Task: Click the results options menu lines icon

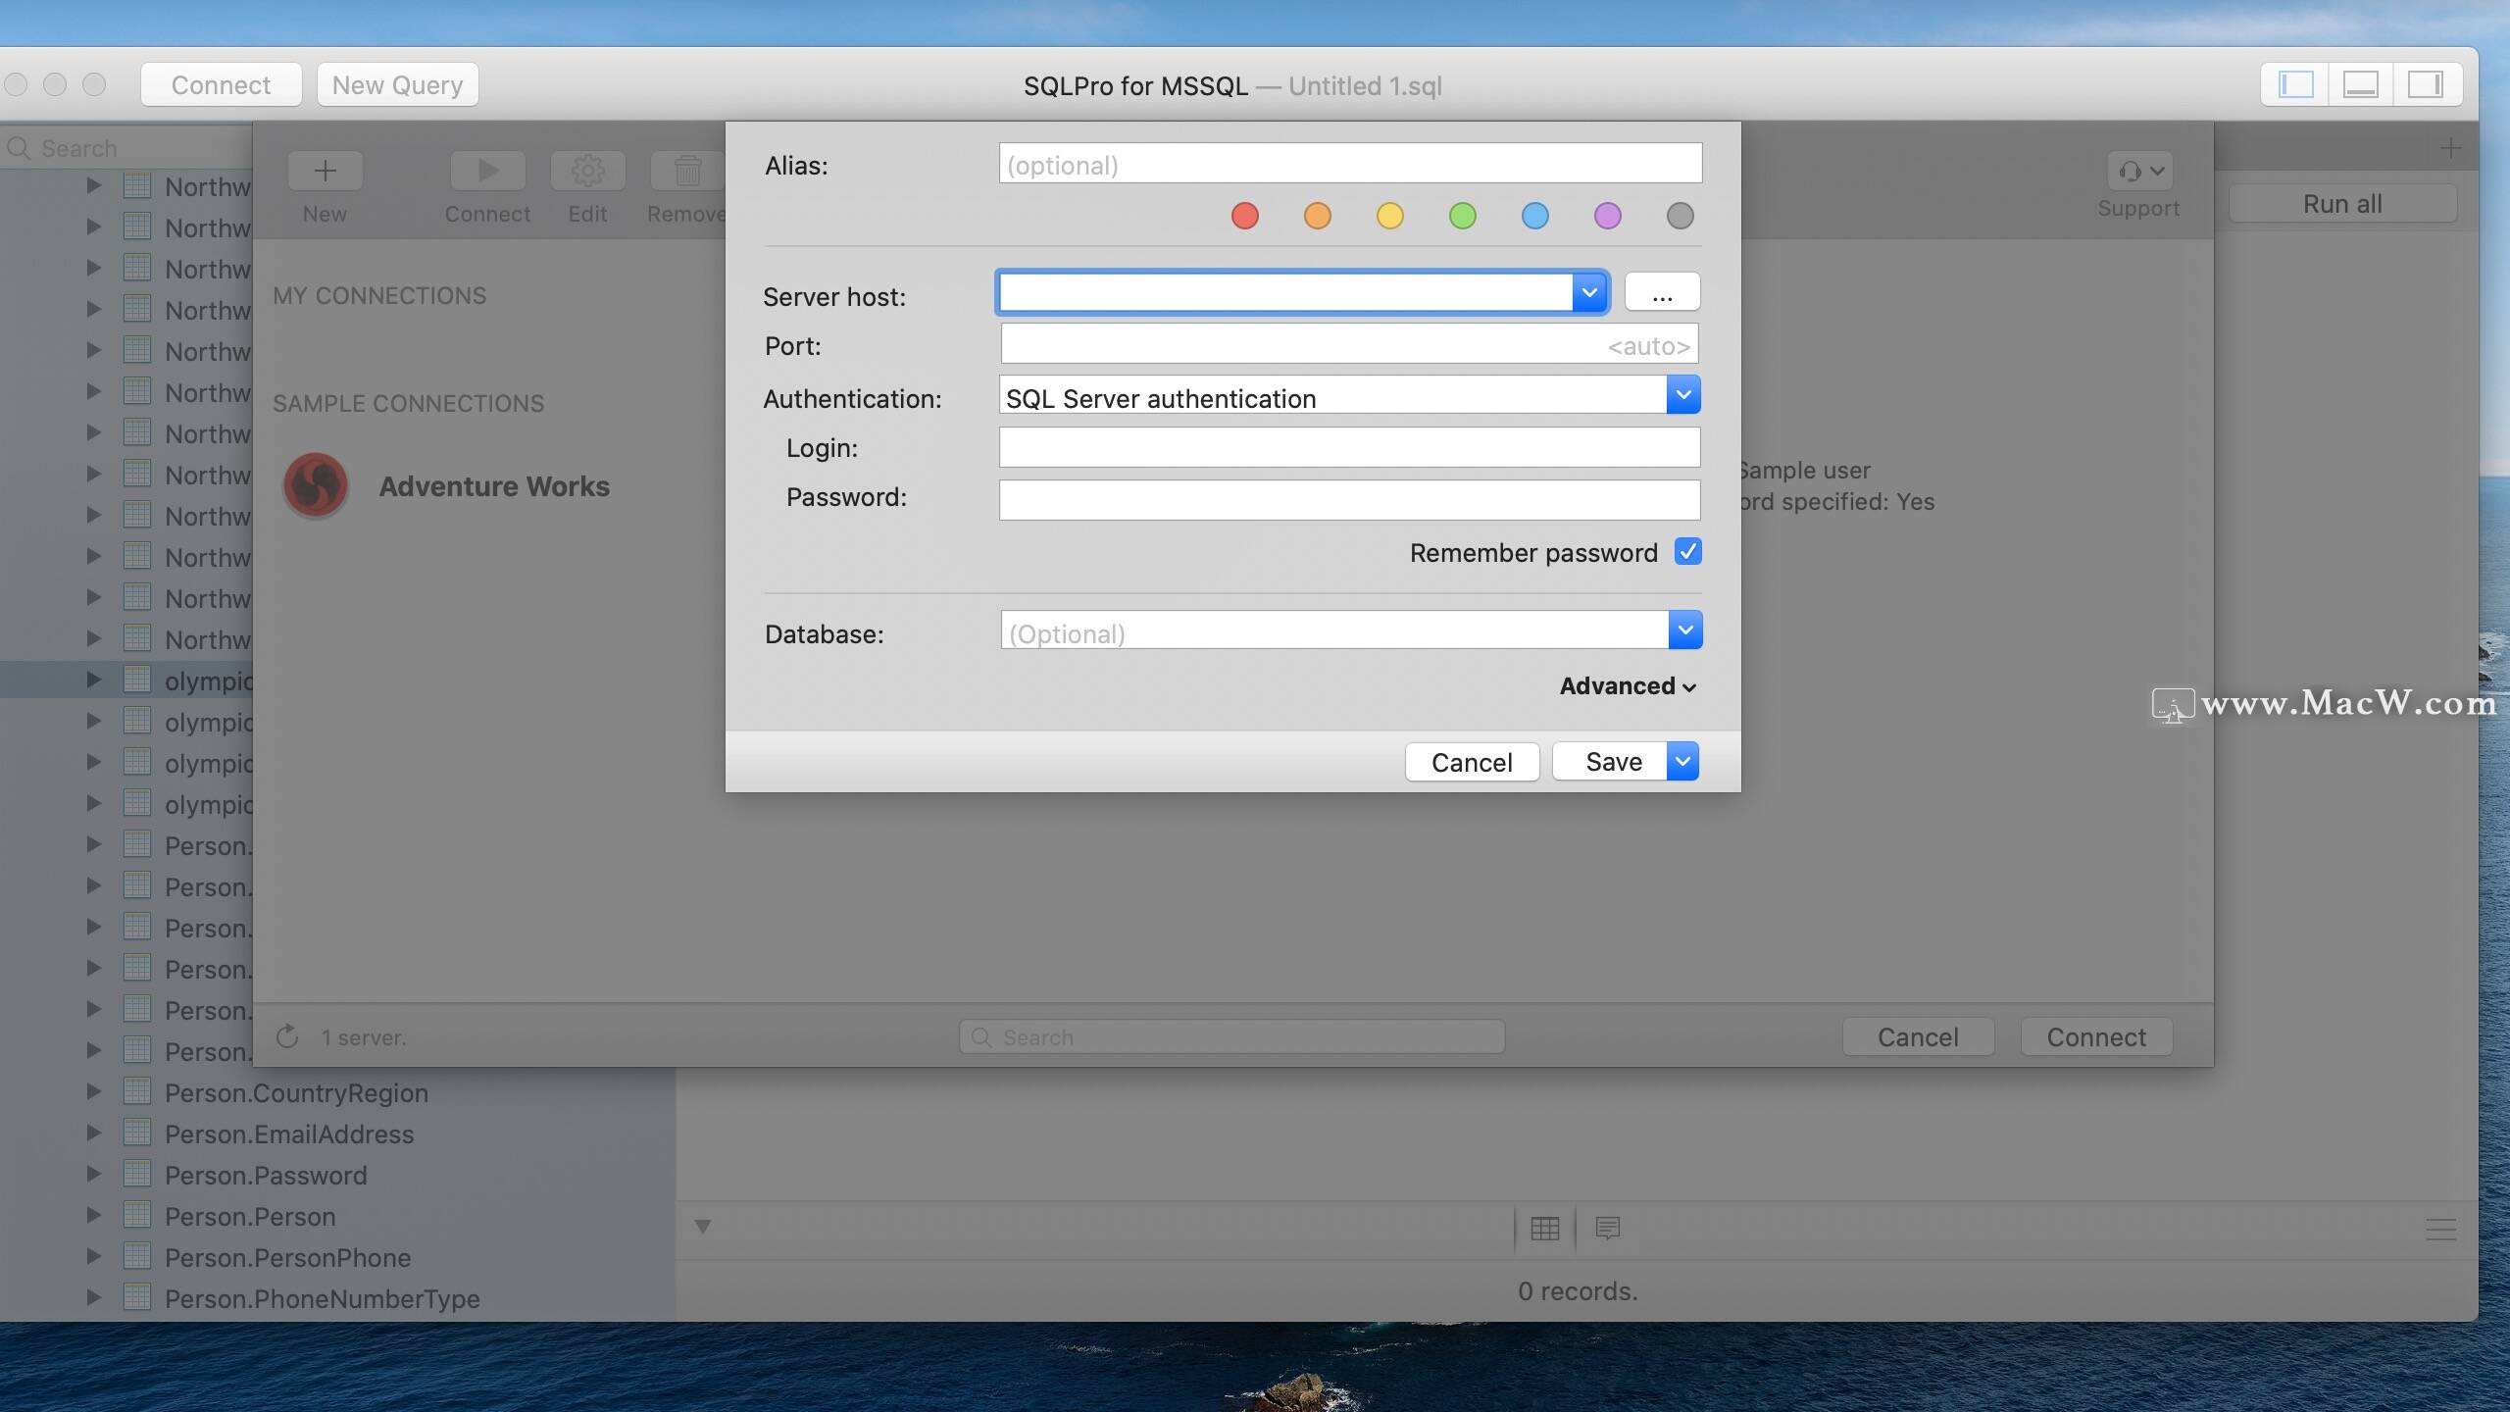Action: 2441,1229
